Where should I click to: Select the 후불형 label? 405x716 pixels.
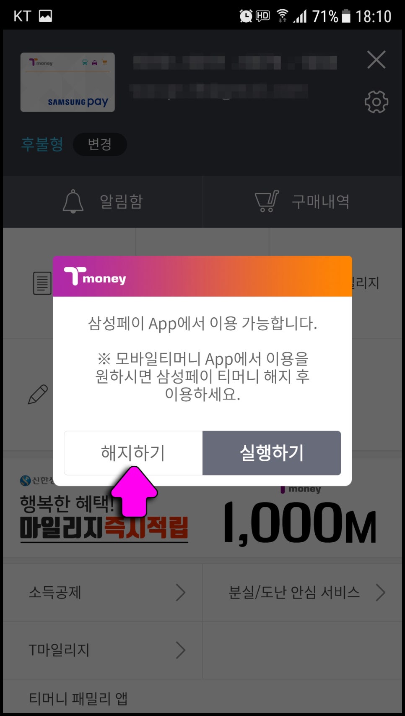pyautogui.click(x=42, y=144)
